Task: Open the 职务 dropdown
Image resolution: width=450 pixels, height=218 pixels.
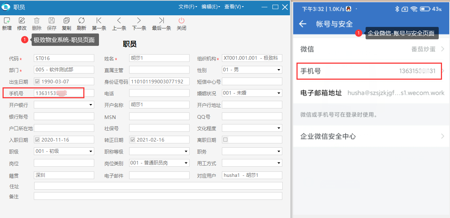Action: coord(279,151)
